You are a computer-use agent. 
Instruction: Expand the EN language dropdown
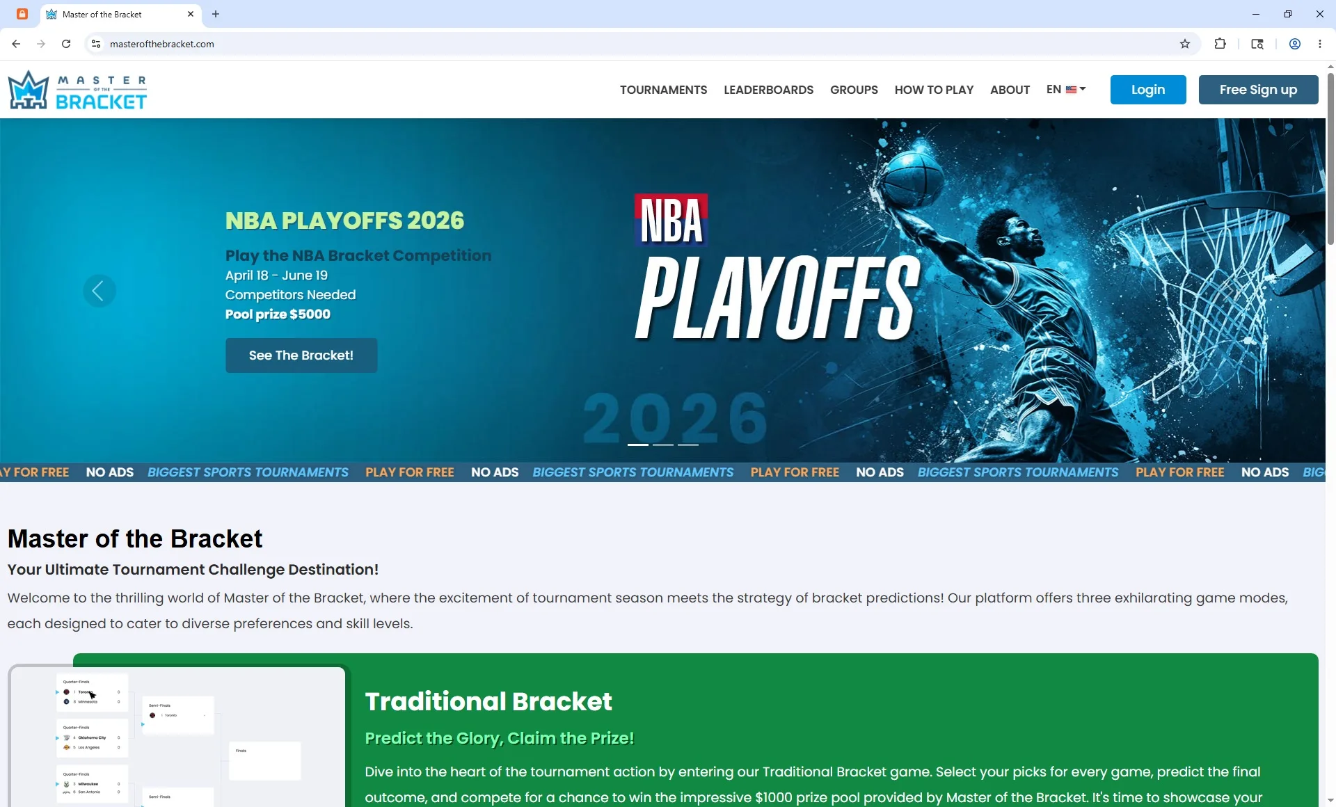(1066, 90)
